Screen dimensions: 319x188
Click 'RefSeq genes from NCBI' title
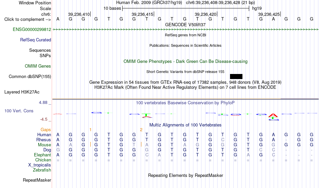(186, 35)
